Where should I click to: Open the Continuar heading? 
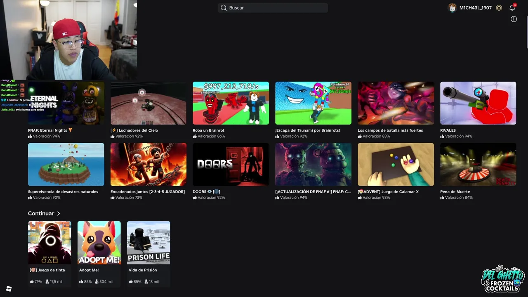pyautogui.click(x=41, y=213)
